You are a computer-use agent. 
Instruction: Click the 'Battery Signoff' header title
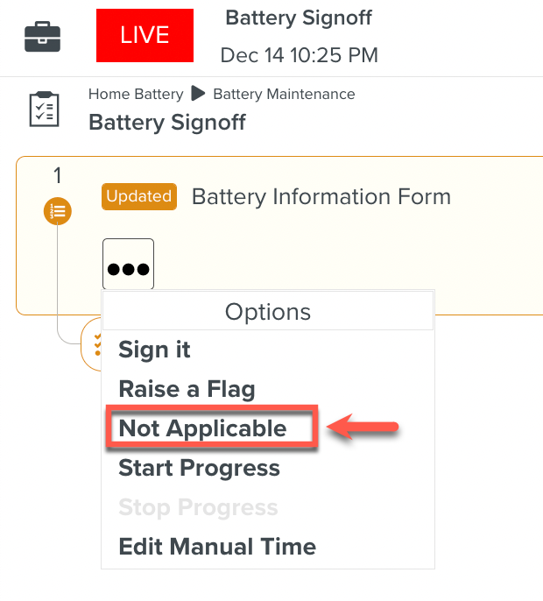[299, 18]
